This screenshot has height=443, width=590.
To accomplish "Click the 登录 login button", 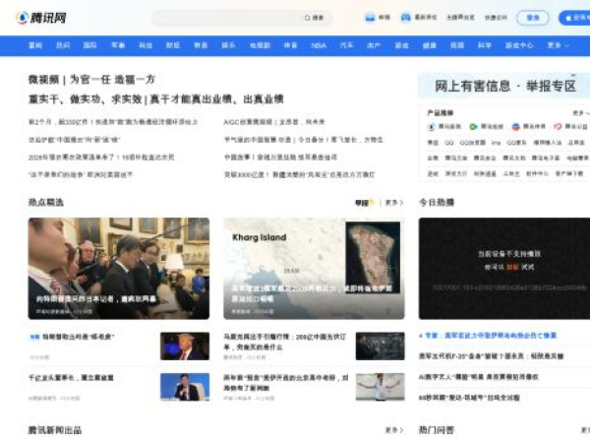I will [533, 18].
